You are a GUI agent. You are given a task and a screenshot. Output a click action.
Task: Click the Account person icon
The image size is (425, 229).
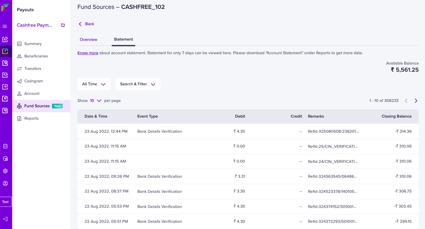[x=19, y=94]
